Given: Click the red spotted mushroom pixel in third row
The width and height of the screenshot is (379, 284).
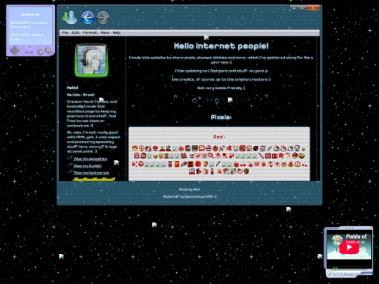Looking at the screenshot, I should point(141,164).
